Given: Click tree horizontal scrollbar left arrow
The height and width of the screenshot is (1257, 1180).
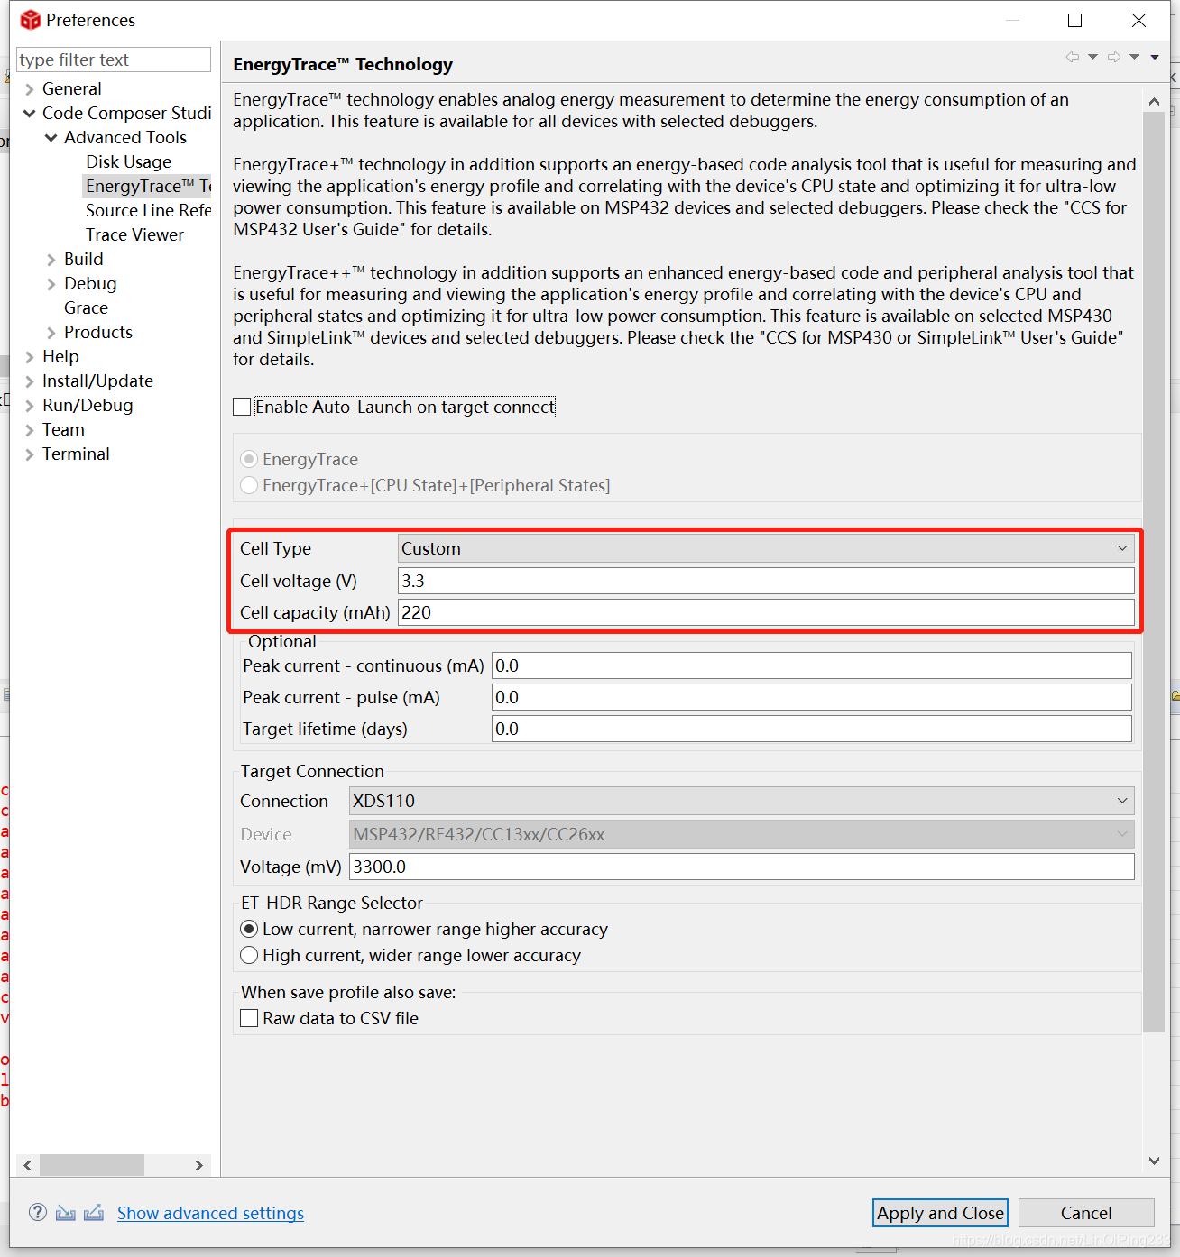Looking at the screenshot, I should coord(28,1165).
